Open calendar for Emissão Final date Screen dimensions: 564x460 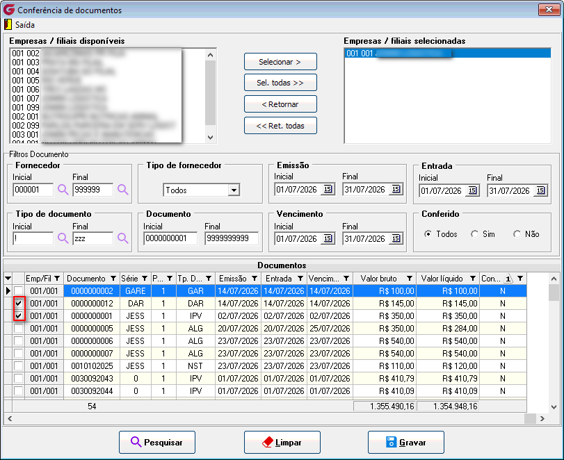(x=396, y=189)
